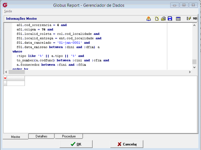The height and width of the screenshot is (150, 201).
Task: Click the Cancelar button
Action: [127, 144]
